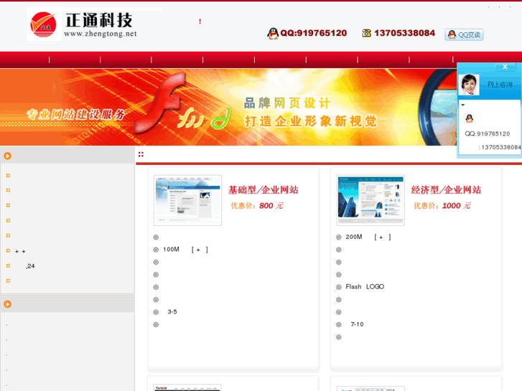Click the 优惠价 800 元 price

(257, 206)
